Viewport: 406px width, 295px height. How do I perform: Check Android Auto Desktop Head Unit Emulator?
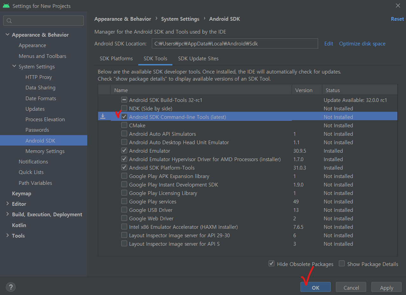pyautogui.click(x=124, y=142)
